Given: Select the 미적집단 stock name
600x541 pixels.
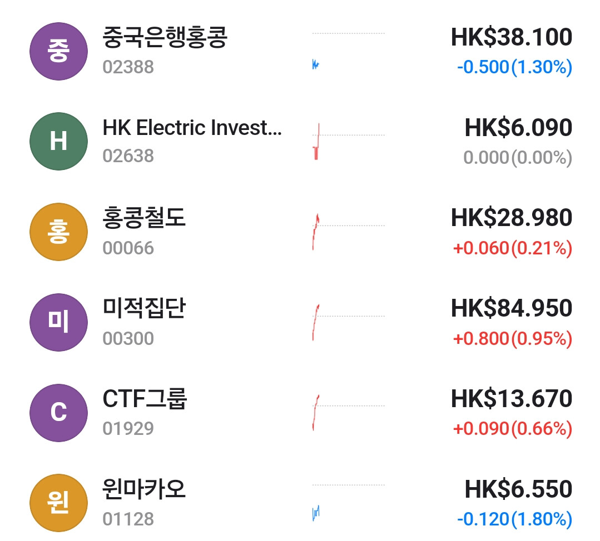Looking at the screenshot, I should (x=144, y=309).
